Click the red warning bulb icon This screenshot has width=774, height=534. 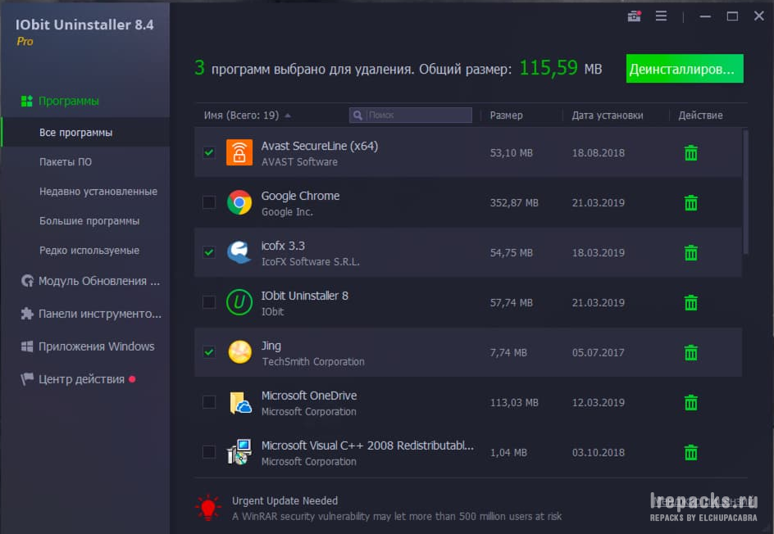[207, 507]
